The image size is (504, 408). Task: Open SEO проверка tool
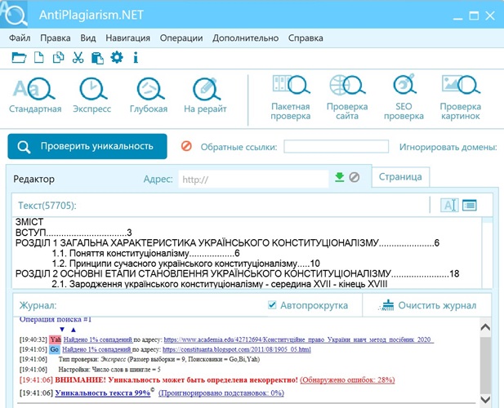click(404, 98)
